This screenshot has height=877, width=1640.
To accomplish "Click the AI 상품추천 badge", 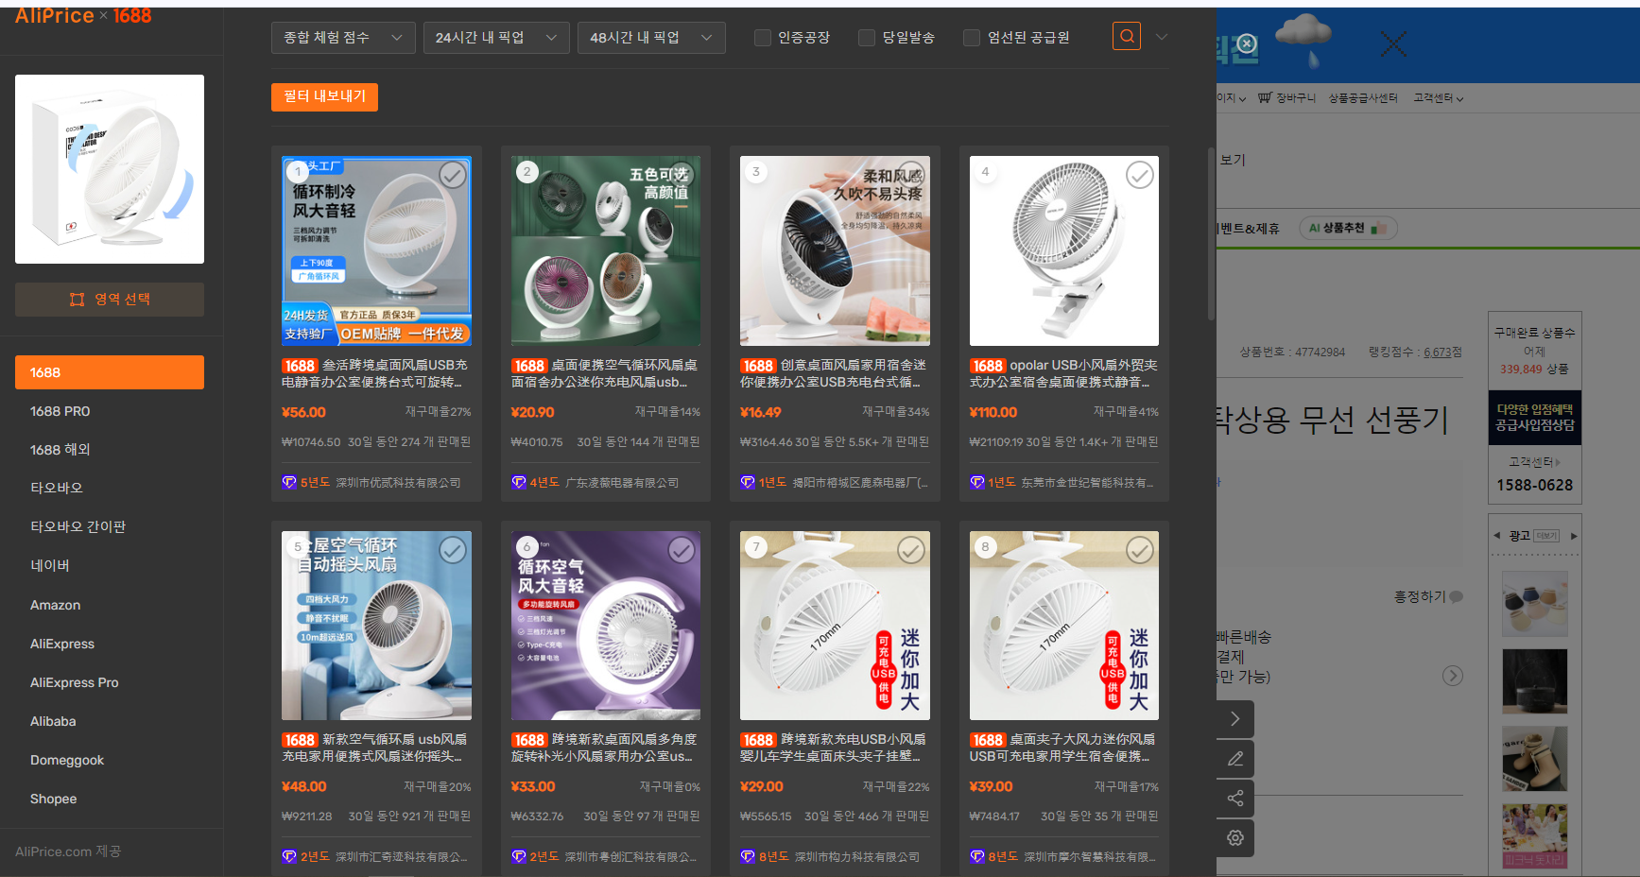I will (x=1347, y=228).
